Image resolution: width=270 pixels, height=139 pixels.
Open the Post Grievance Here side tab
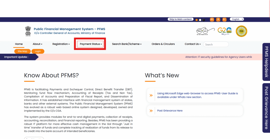[x=266, y=108]
